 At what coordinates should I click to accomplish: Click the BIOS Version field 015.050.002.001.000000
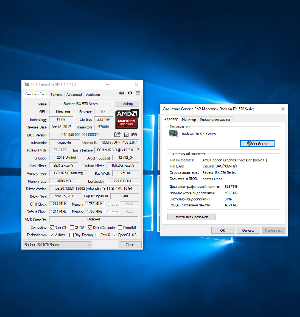(x=80, y=134)
